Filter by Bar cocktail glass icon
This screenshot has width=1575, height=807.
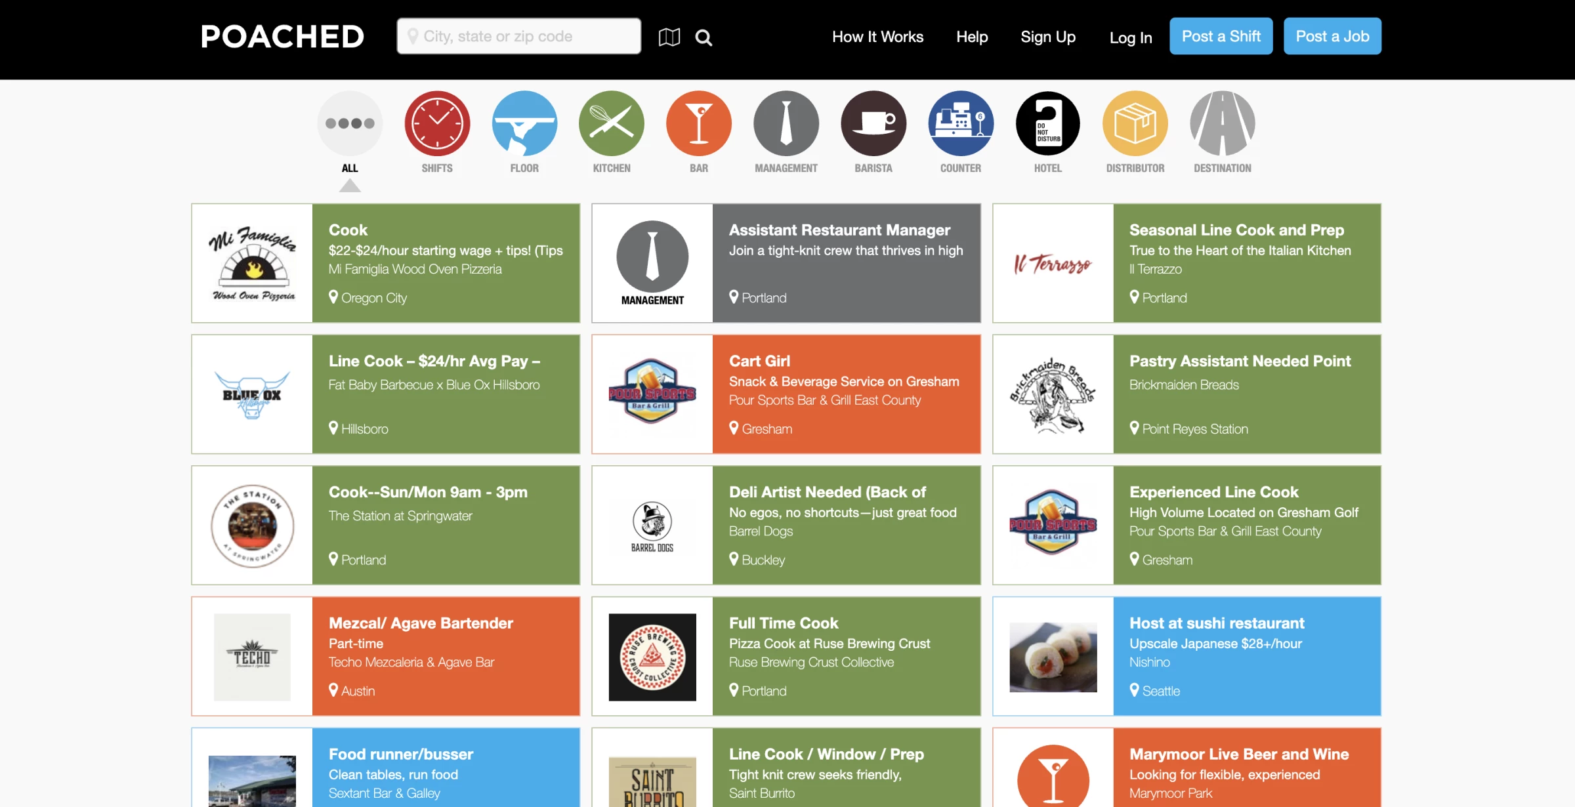[699, 123]
